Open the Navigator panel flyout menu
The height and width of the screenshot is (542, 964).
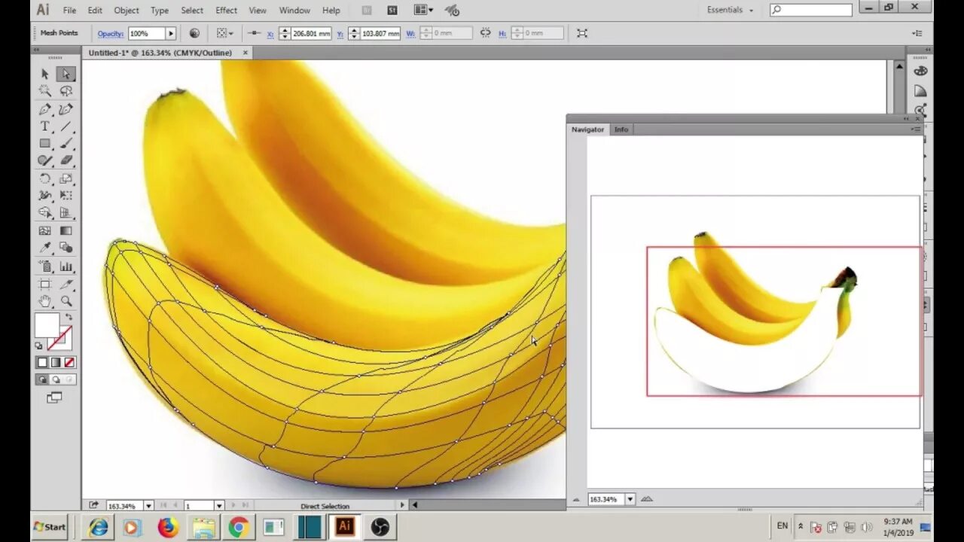pyautogui.click(x=916, y=129)
